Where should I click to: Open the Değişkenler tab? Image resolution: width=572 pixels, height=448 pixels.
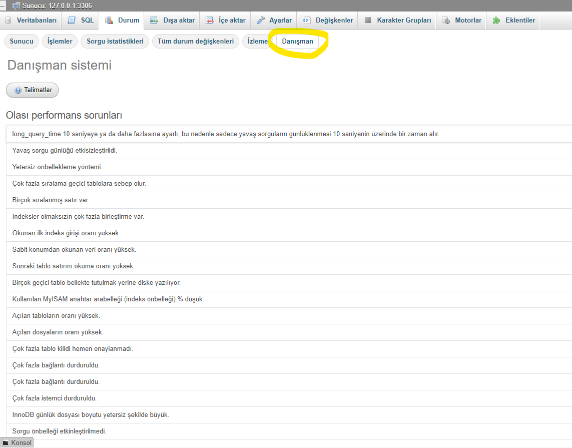(327, 21)
